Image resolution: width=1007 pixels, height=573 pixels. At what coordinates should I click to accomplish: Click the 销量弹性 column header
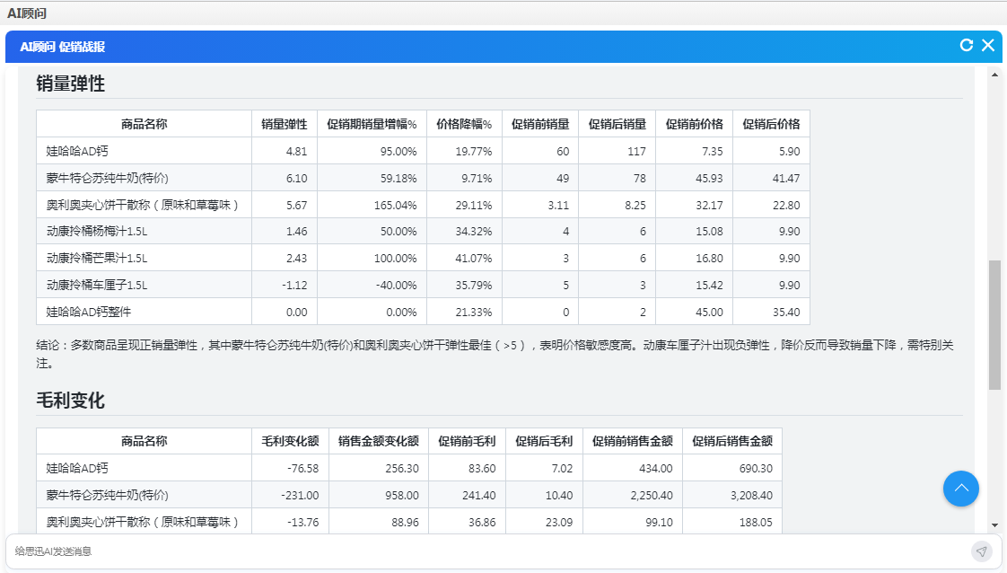[x=285, y=124]
